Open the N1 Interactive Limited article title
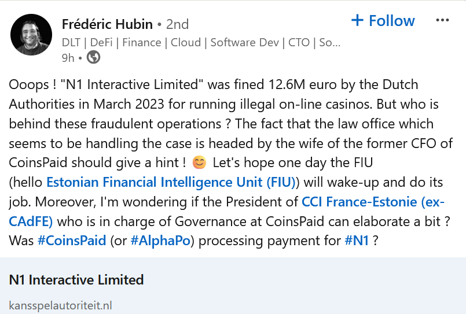This screenshot has width=466, height=314. pyautogui.click(x=76, y=280)
